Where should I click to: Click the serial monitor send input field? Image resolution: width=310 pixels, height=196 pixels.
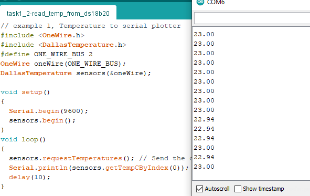pyautogui.click(x=252, y=18)
